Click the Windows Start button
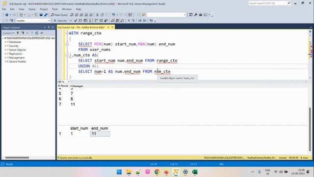314x177 pixels. [x=119, y=172]
